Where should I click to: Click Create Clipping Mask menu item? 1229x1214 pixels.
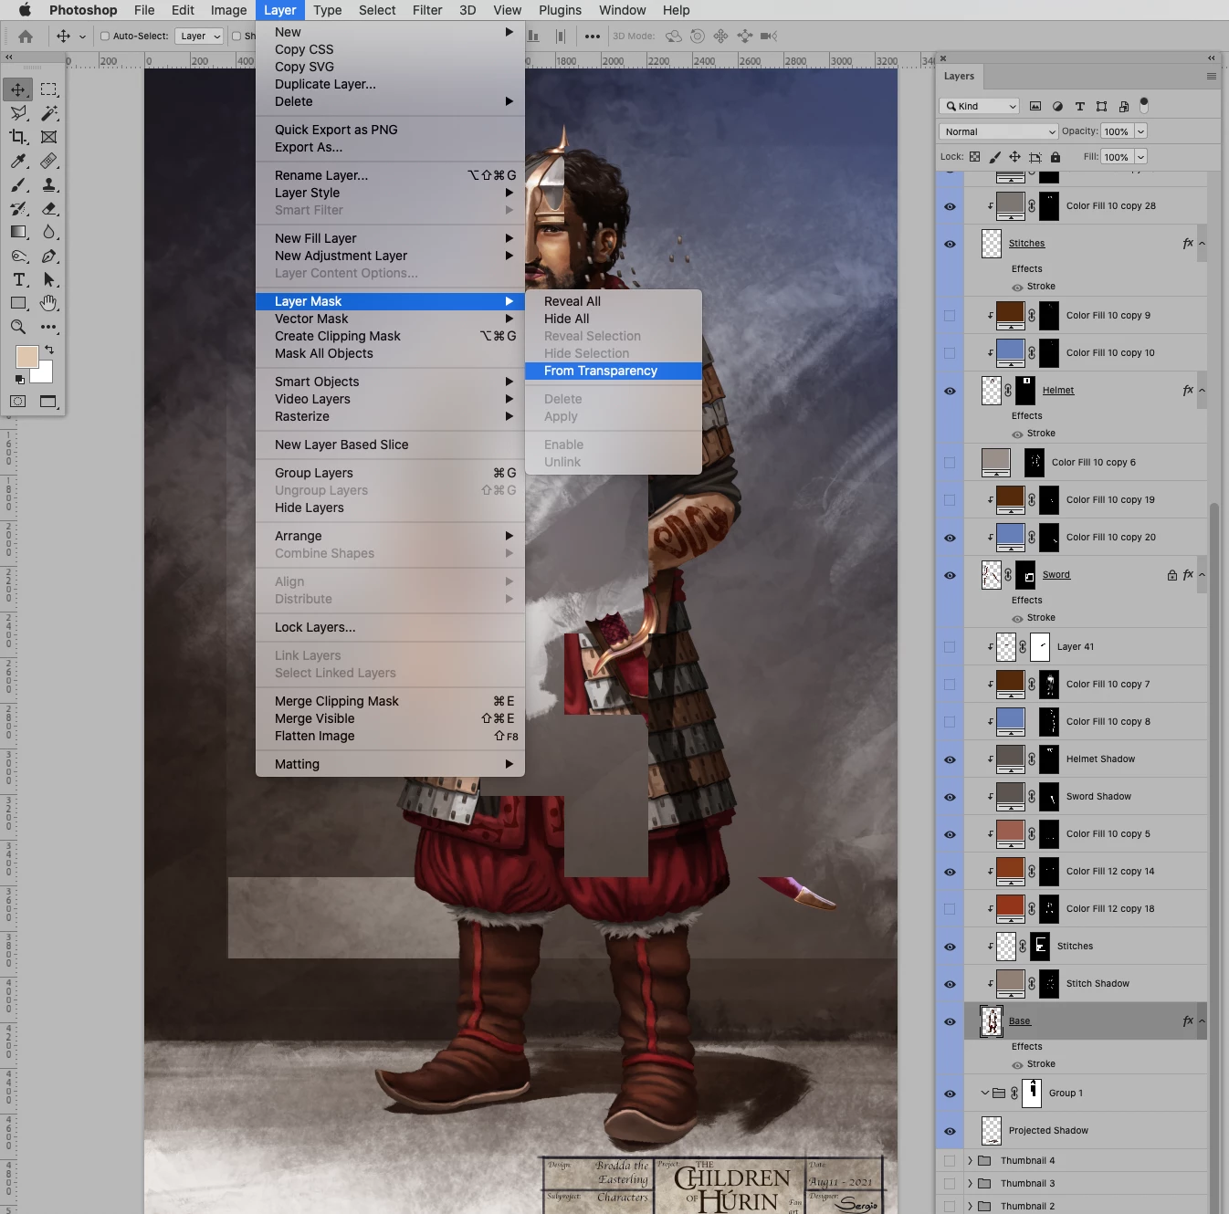click(391, 336)
